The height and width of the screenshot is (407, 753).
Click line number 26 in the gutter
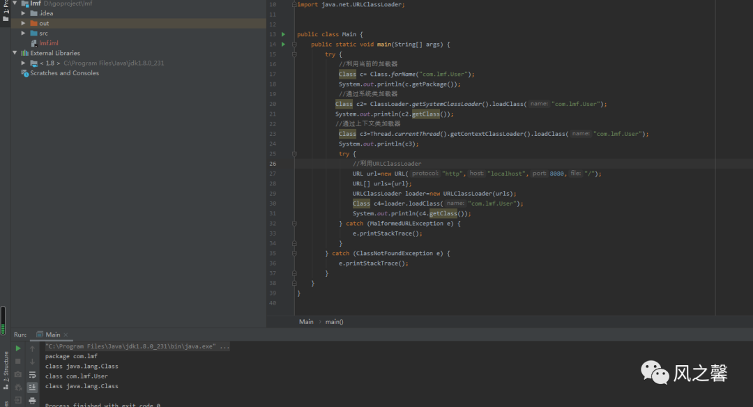click(x=273, y=164)
